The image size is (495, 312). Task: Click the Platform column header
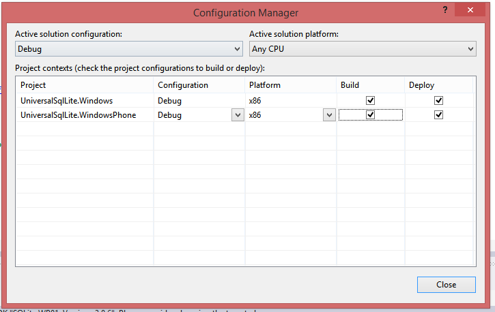(291, 85)
